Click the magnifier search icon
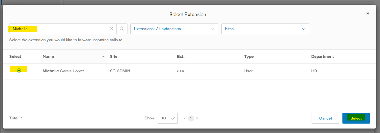This screenshot has width=380, height=133. 122,29
